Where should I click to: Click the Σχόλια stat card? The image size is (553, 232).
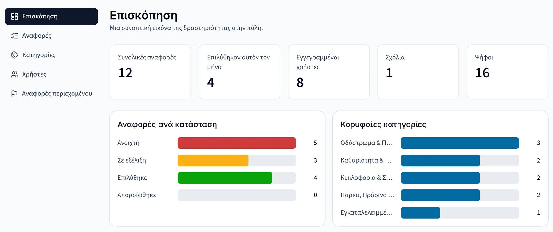click(x=418, y=72)
